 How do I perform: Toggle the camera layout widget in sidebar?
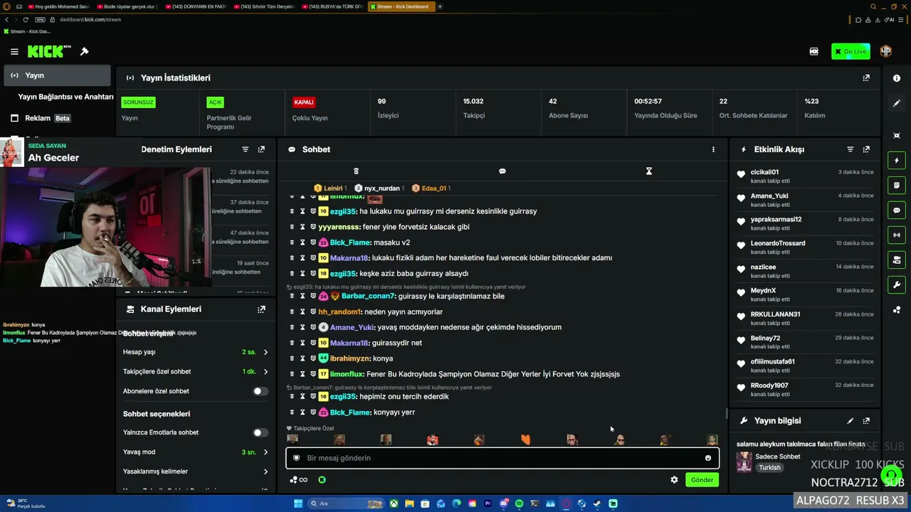tap(897, 260)
